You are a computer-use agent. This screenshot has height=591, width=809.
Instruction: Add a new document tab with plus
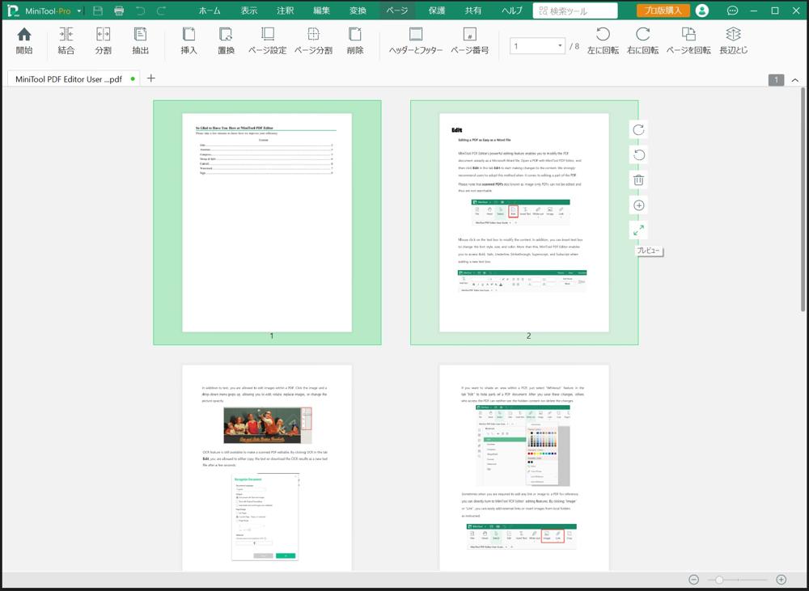tap(150, 78)
